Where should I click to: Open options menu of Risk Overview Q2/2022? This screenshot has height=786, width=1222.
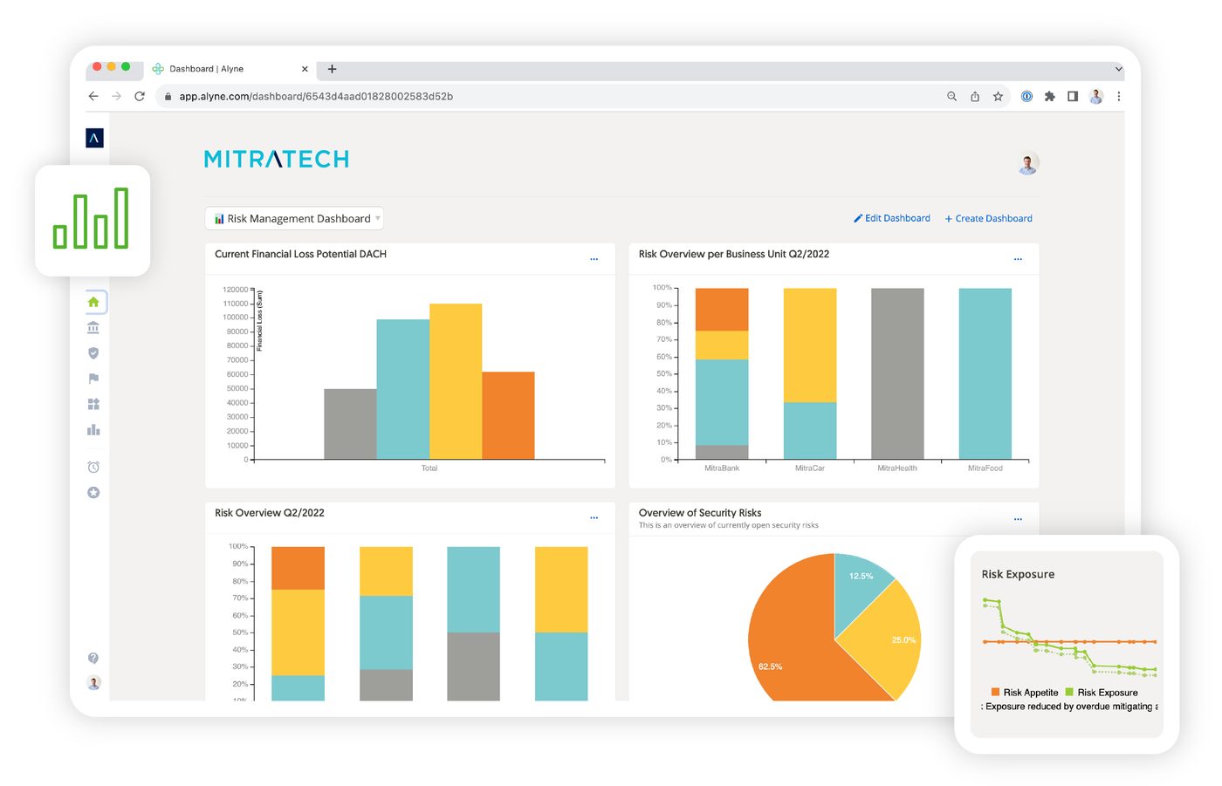pyautogui.click(x=594, y=518)
